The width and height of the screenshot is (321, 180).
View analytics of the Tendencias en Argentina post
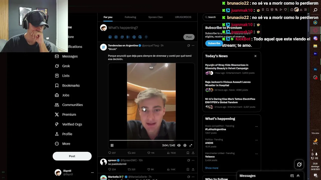(171, 153)
